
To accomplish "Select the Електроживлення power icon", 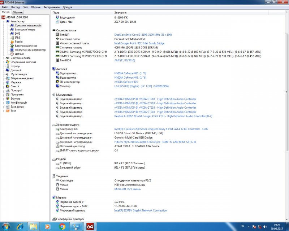I will 12,46.
